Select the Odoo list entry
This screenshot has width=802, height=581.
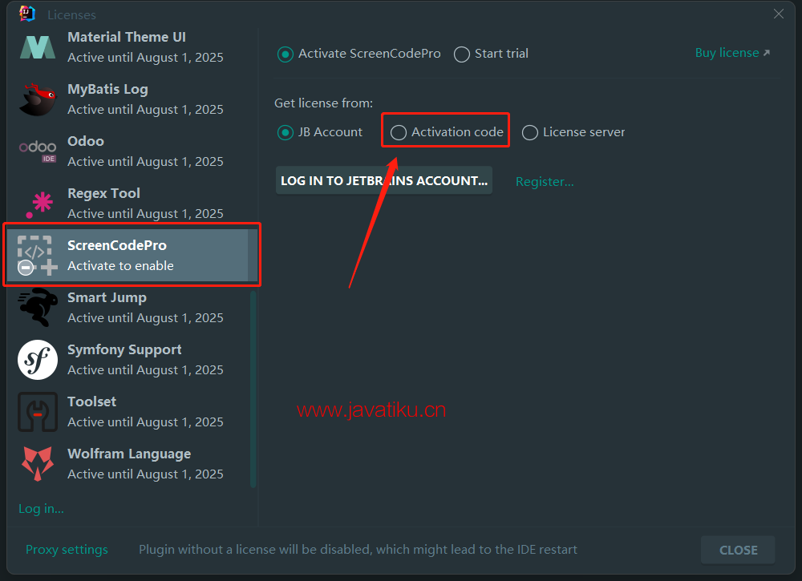[x=128, y=151]
